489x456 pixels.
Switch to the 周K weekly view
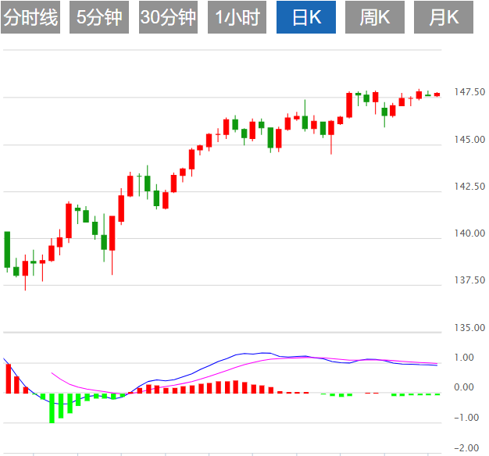tap(375, 17)
